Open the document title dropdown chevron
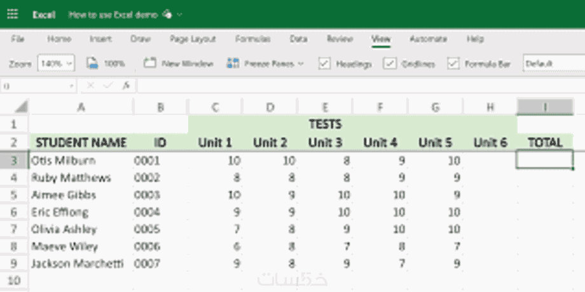The image size is (585, 292). [179, 15]
